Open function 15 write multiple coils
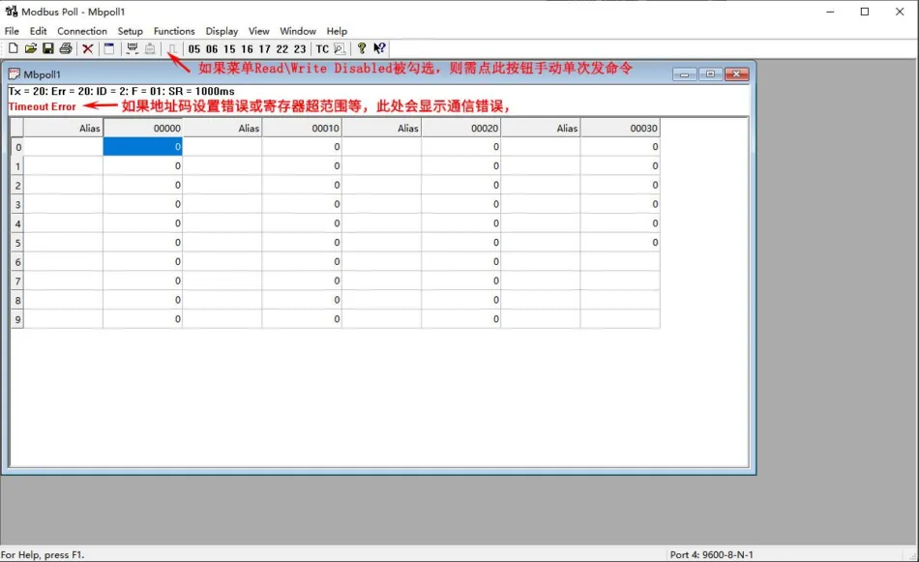Screen dimensions: 919x562 (x=229, y=49)
